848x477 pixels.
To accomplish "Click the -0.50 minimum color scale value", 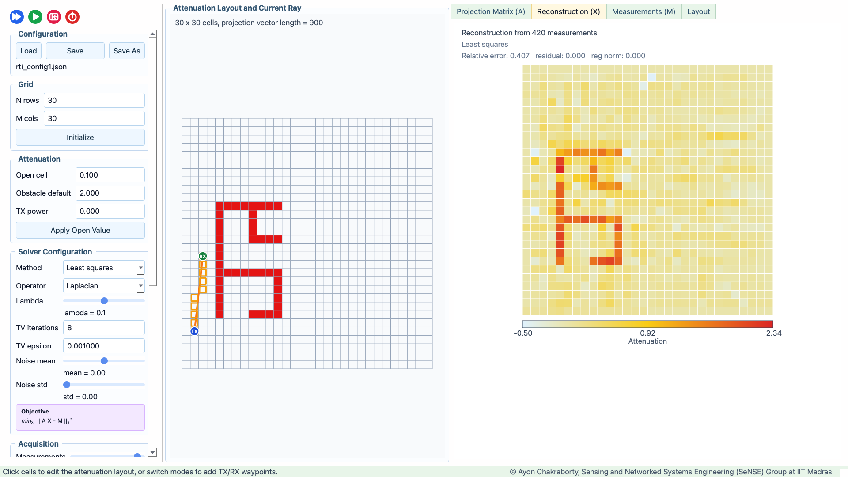I will pos(523,333).
